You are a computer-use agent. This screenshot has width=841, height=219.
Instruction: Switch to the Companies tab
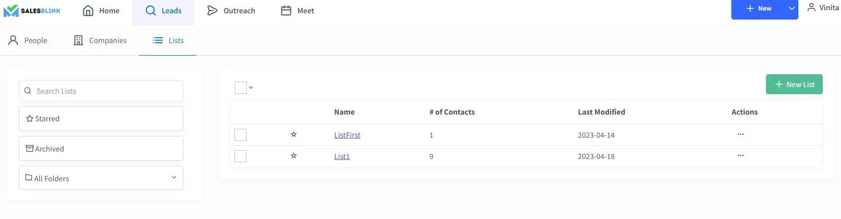(100, 40)
